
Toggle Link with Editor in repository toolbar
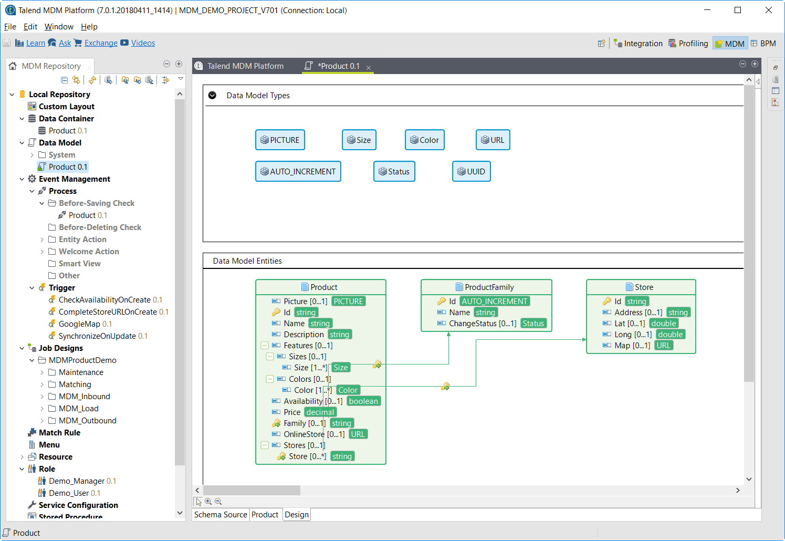[76, 80]
